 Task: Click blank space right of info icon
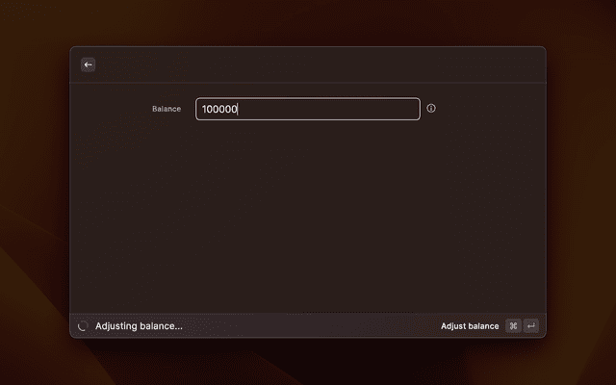pos(491,109)
